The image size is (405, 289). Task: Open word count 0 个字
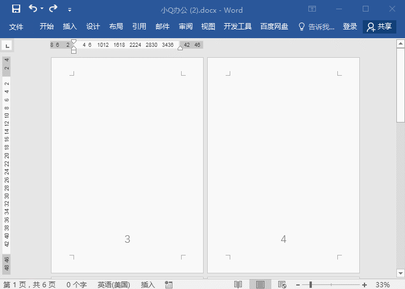click(x=76, y=284)
